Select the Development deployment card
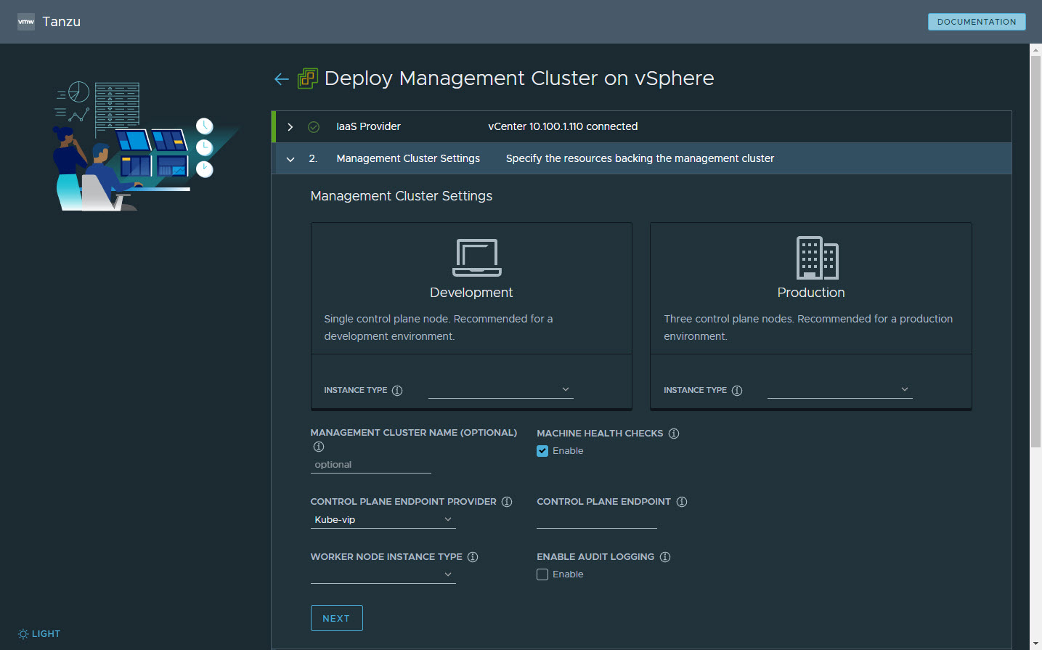Image resolution: width=1042 pixels, height=650 pixels. click(x=471, y=316)
